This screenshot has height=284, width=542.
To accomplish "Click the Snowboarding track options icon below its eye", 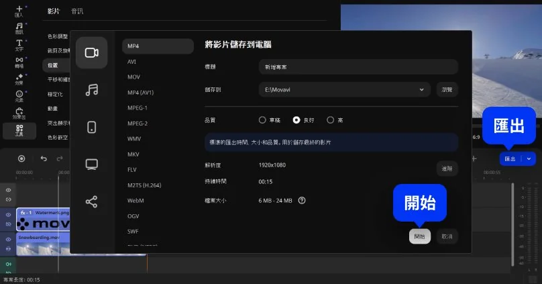I will point(8,248).
